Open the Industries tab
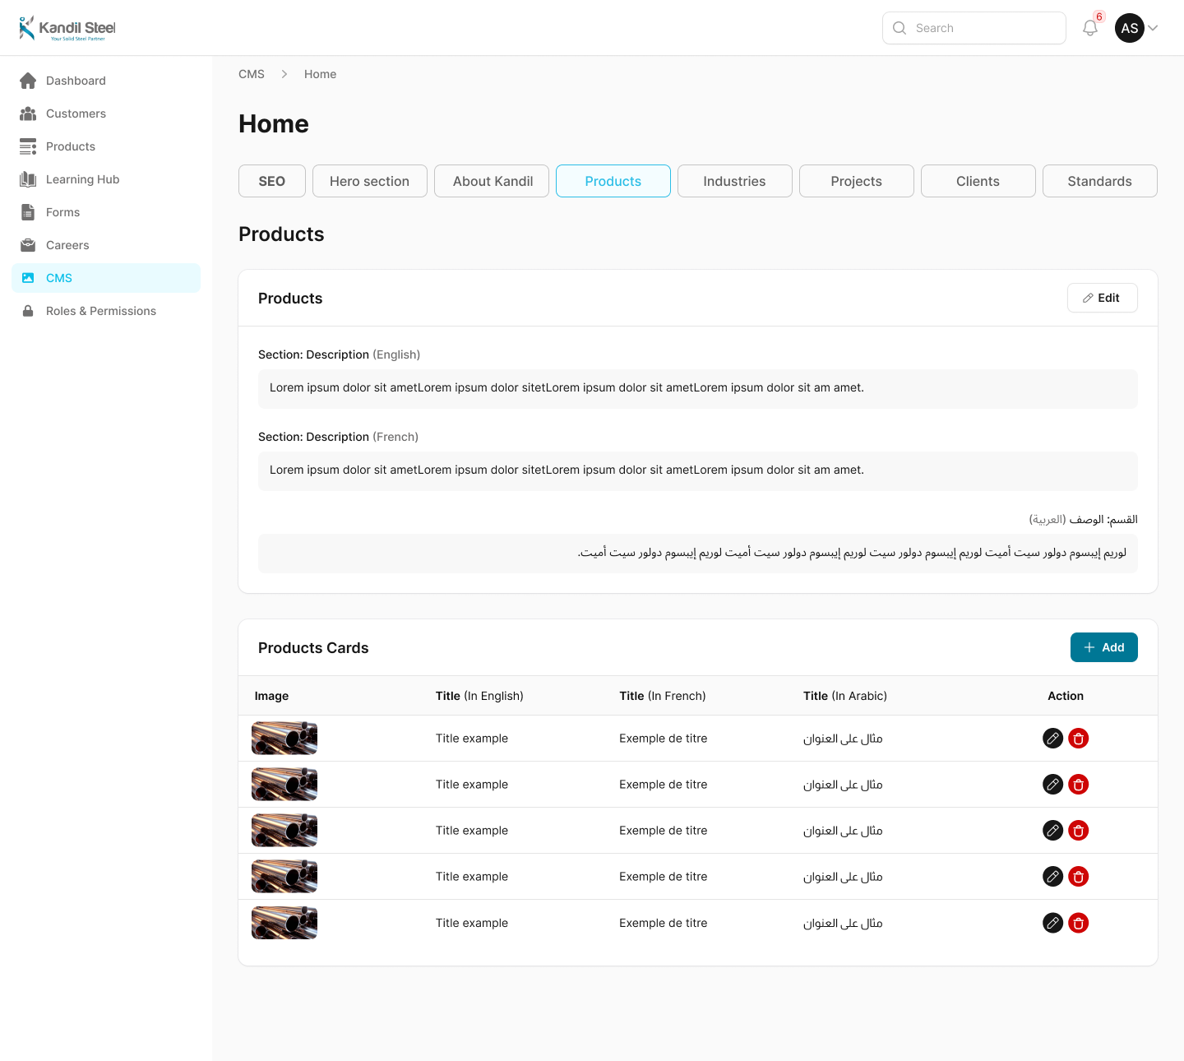The height and width of the screenshot is (1061, 1184). coord(734,181)
